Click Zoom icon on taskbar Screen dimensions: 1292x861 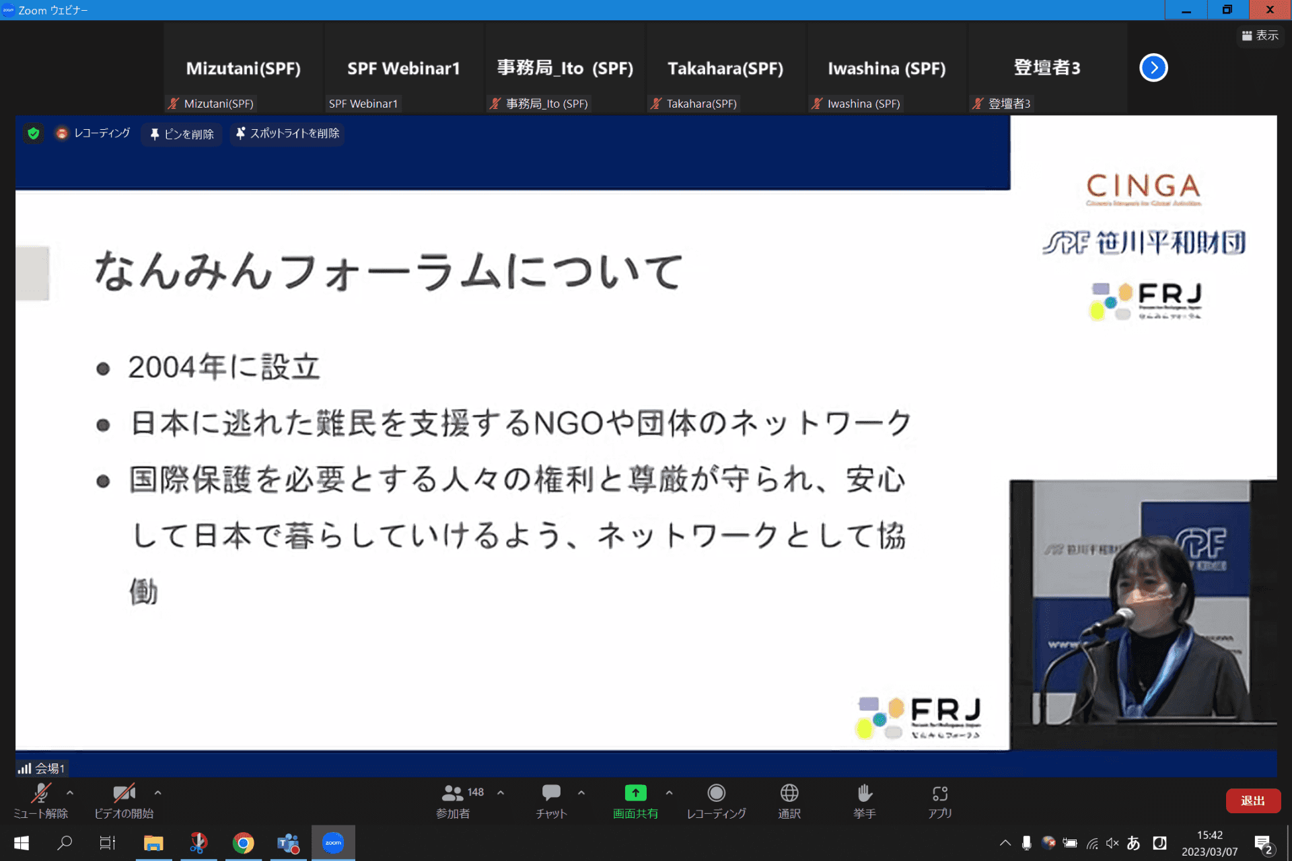[333, 843]
